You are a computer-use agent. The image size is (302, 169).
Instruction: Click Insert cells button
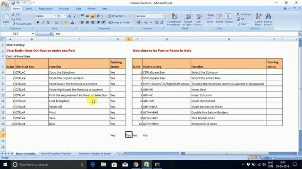click(x=210, y=19)
